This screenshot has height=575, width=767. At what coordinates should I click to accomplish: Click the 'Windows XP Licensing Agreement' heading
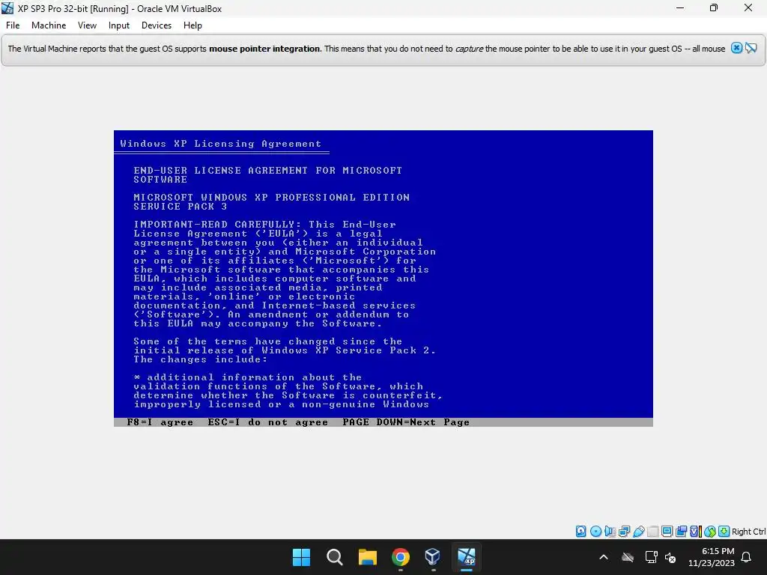pos(221,144)
